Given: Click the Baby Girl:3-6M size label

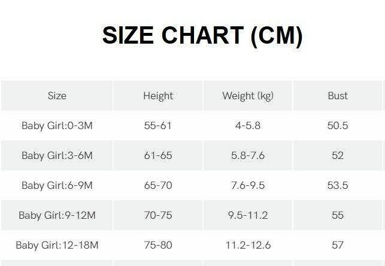Looking at the screenshot, I should (x=57, y=155).
